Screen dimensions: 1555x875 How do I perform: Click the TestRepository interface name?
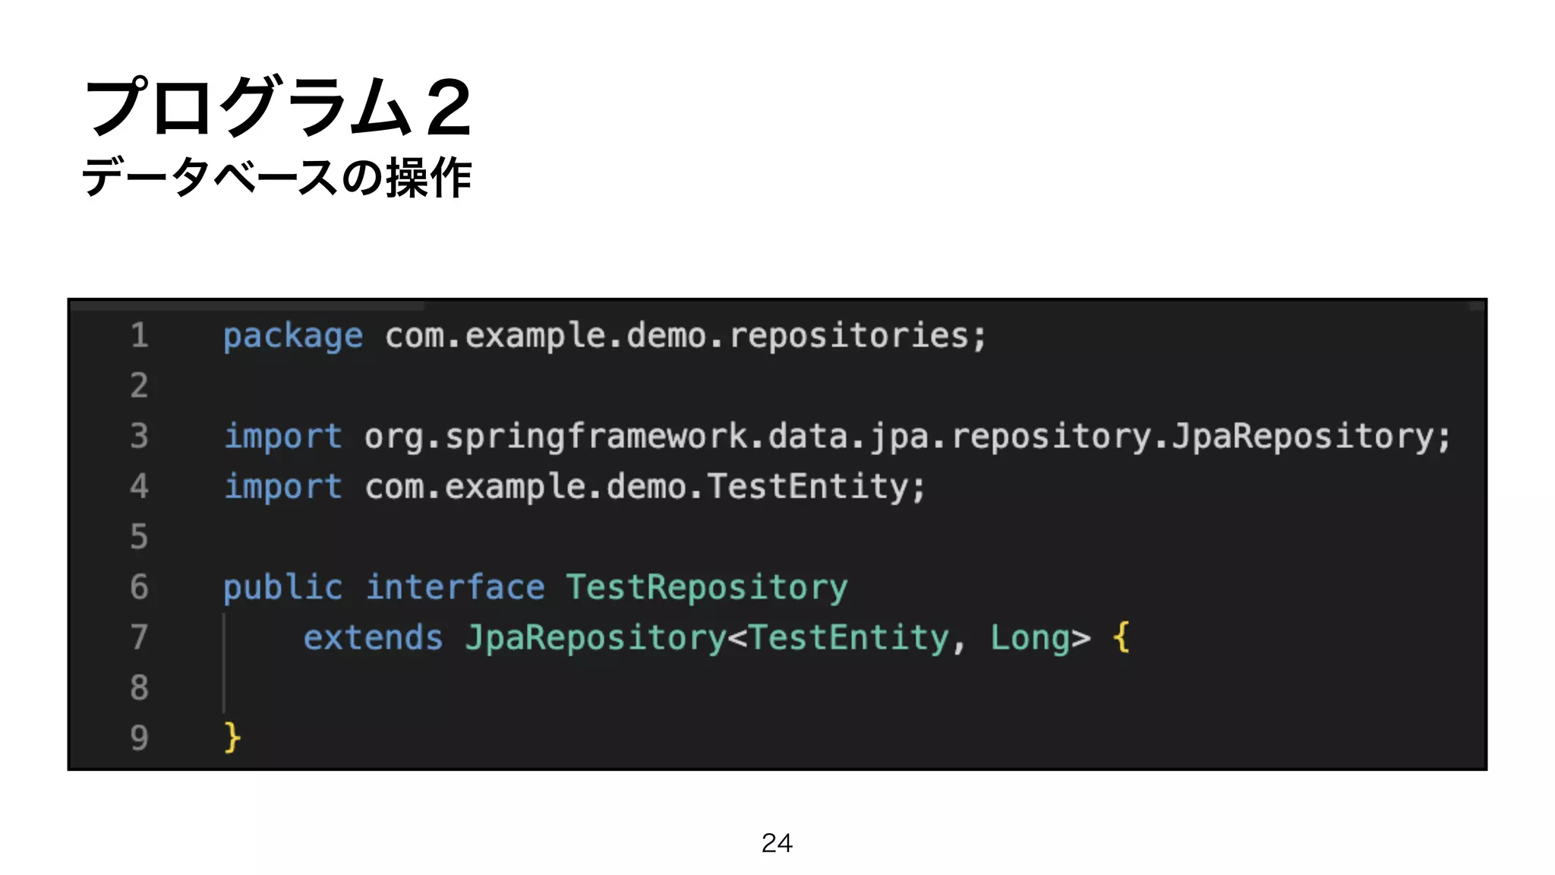(707, 589)
